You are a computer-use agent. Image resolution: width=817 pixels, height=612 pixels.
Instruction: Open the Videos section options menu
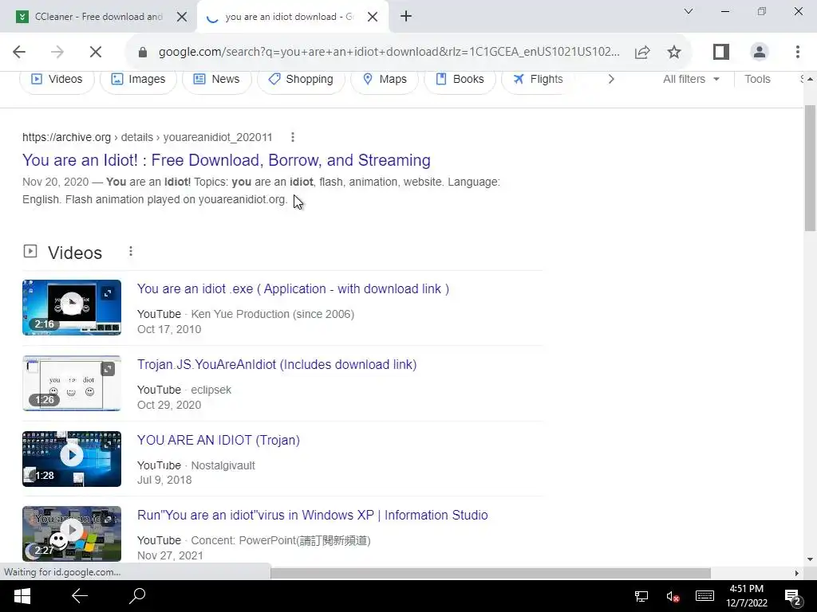[x=131, y=251]
